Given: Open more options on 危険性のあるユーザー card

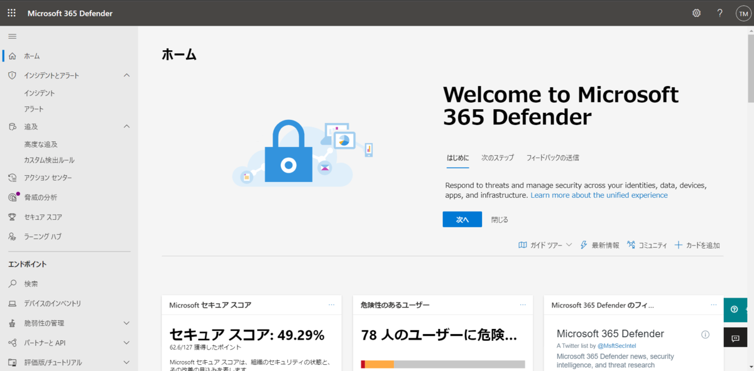Looking at the screenshot, I should click(523, 305).
